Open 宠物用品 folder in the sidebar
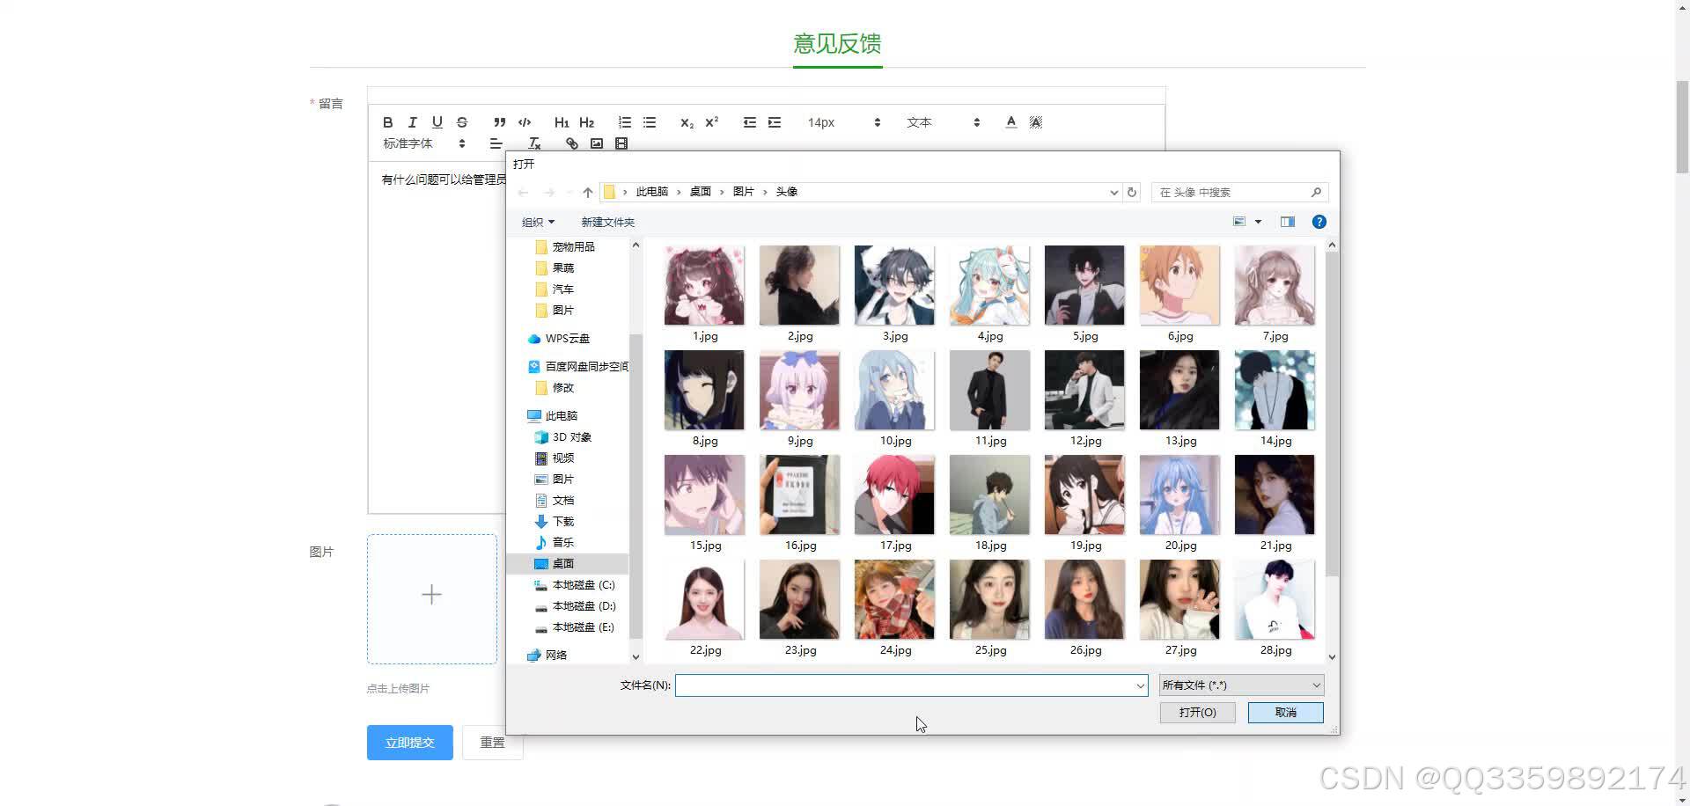Viewport: 1690px width, 806px height. [573, 247]
